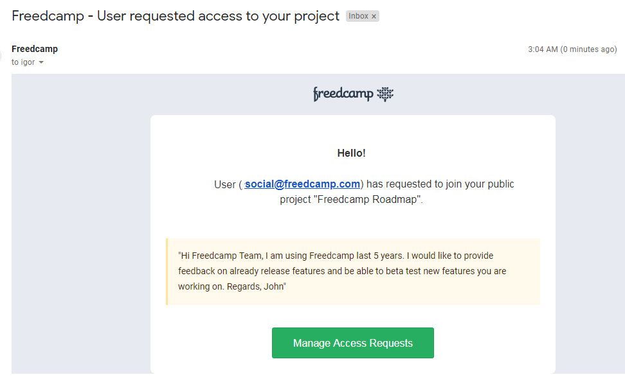Screen dimensions: 625x384
Task: Click the email subject line heading
Action: 176,16
